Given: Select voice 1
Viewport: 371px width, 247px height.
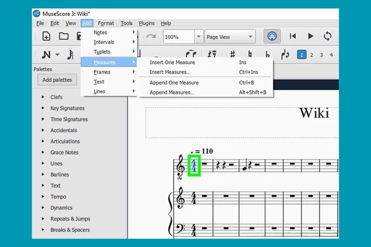Looking at the screenshot, I should click(302, 55).
